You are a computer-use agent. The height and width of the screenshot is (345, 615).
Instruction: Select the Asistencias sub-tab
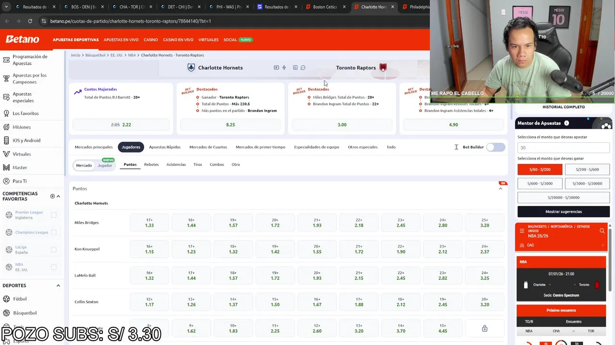click(x=176, y=164)
